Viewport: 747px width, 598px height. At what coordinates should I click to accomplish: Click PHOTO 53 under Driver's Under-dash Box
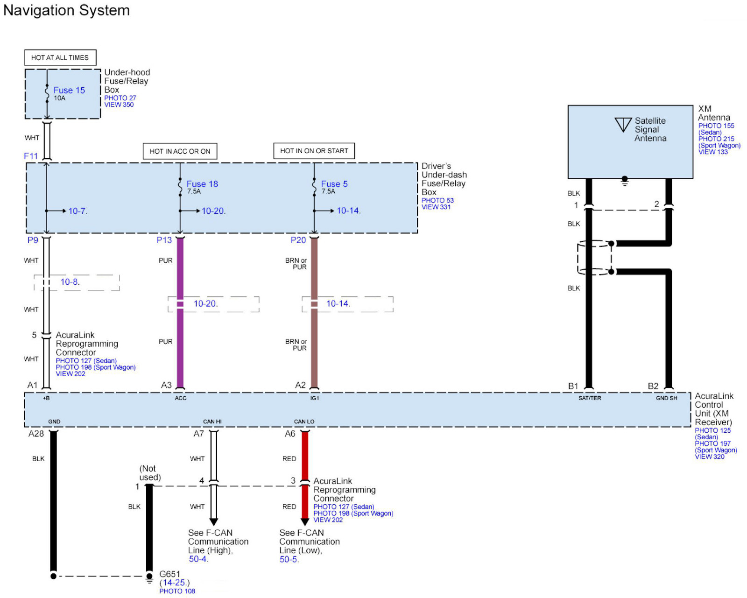437,200
